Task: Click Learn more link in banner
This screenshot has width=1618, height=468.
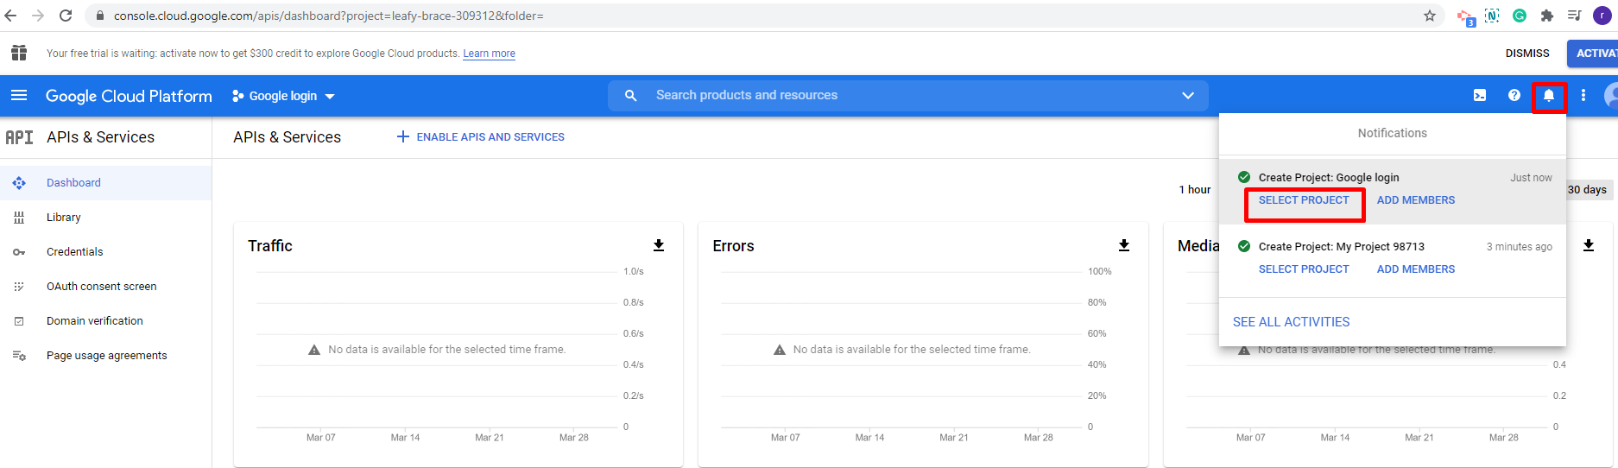Action: [489, 54]
